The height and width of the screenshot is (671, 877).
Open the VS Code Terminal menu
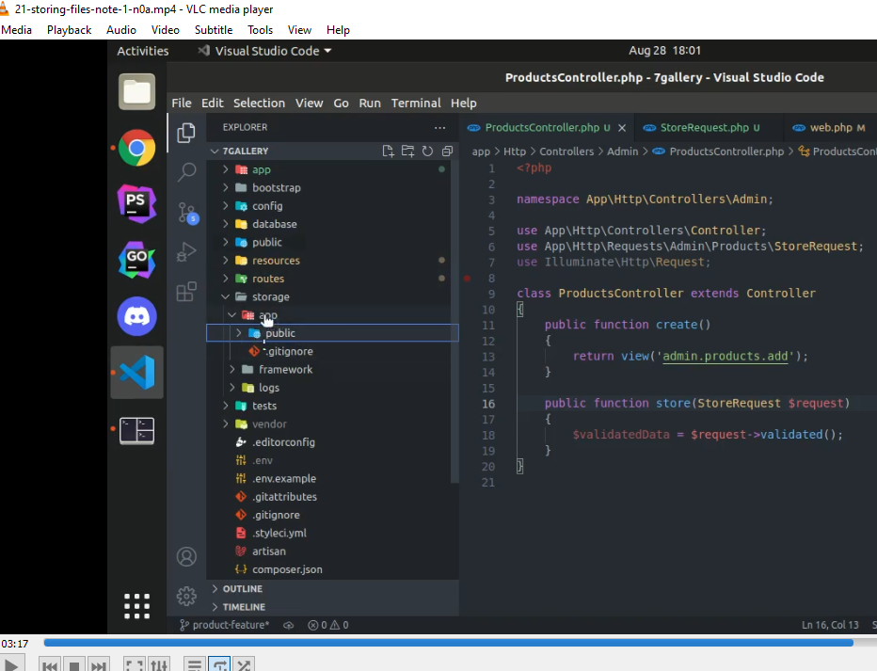coord(416,103)
